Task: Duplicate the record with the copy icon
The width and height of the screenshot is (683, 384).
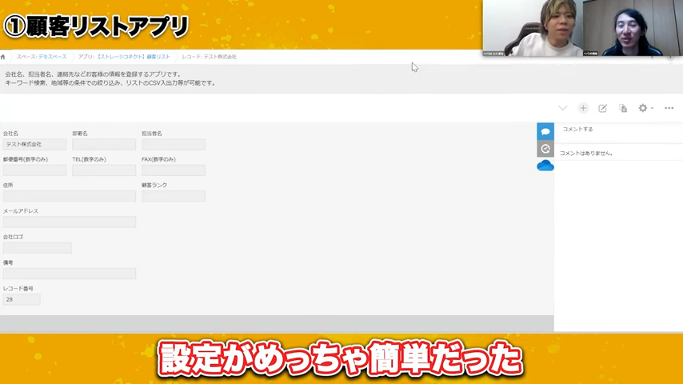Action: click(x=623, y=109)
